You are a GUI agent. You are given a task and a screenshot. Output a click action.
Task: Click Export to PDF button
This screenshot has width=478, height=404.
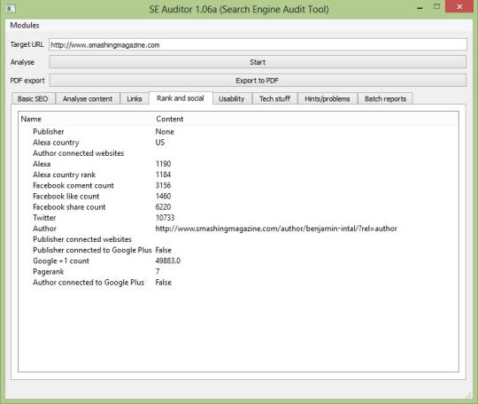[258, 81]
